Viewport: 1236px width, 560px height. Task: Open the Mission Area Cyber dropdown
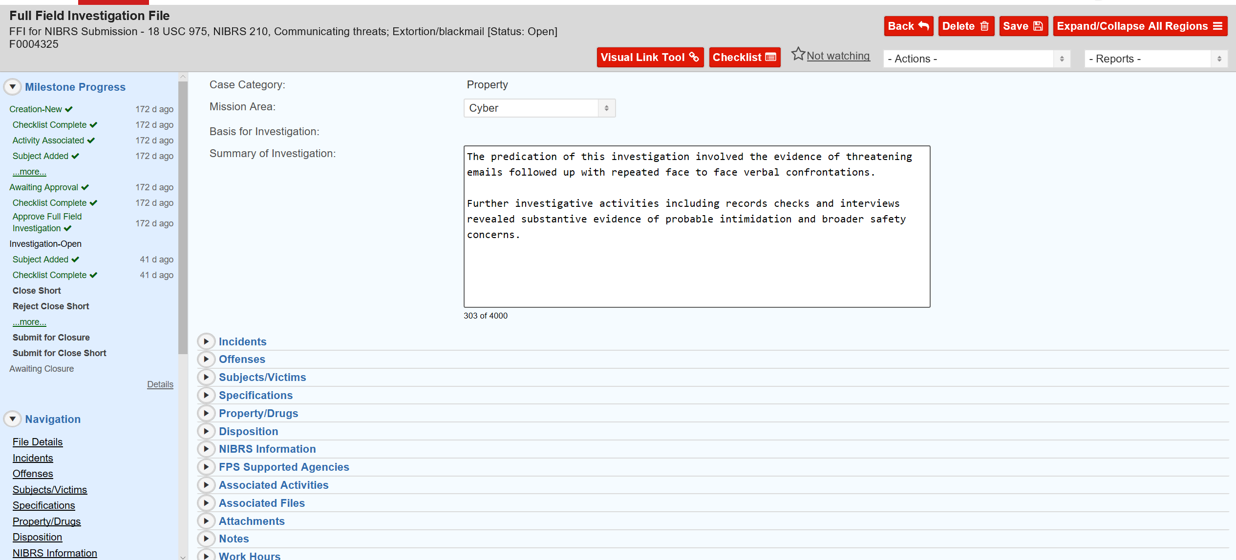point(539,108)
